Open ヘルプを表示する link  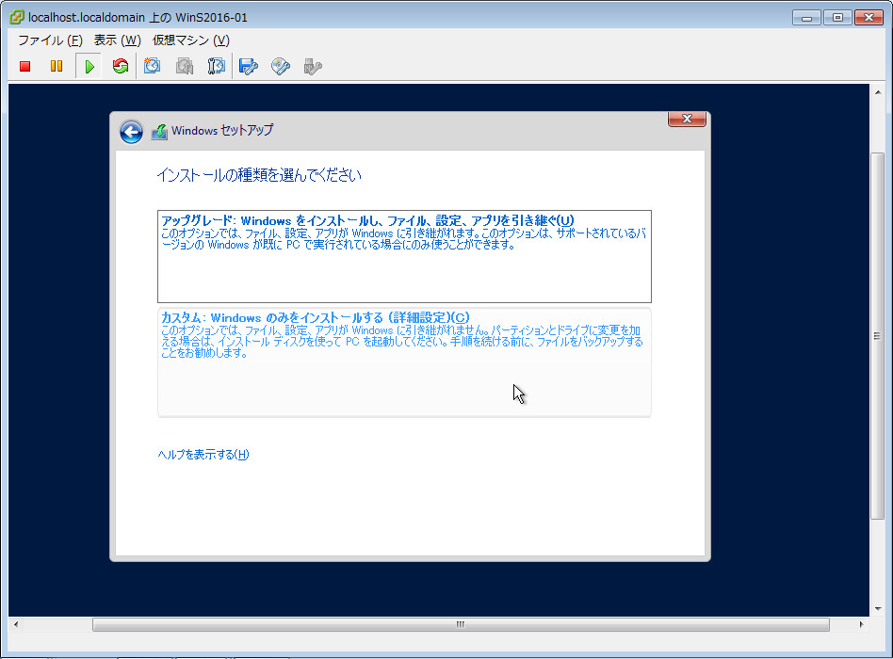(203, 454)
